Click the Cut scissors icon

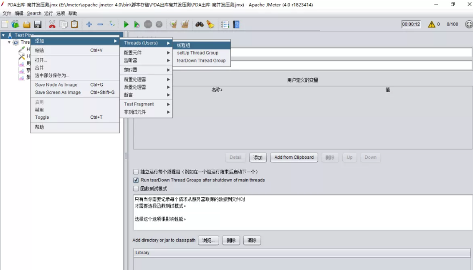pyautogui.click(x=52, y=25)
